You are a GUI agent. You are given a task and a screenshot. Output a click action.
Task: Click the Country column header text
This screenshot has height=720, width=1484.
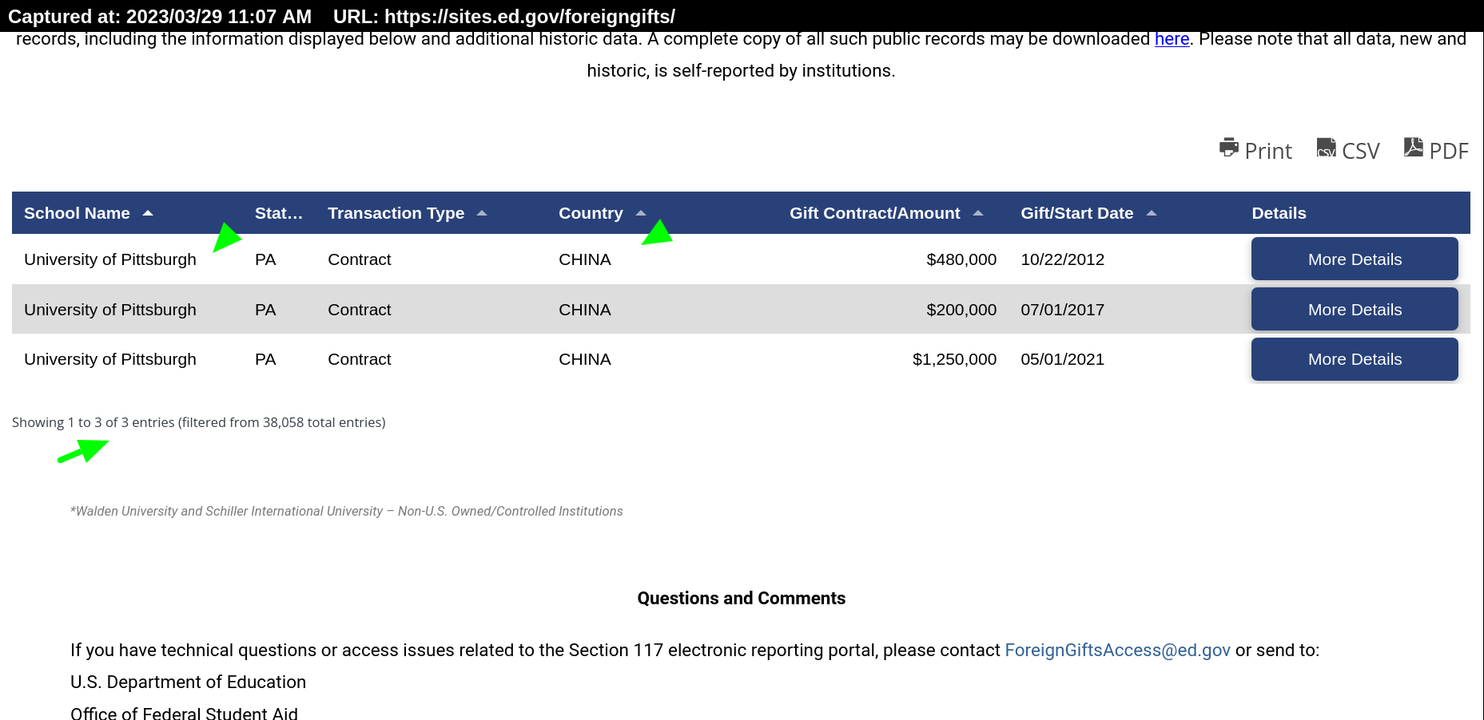coord(591,213)
